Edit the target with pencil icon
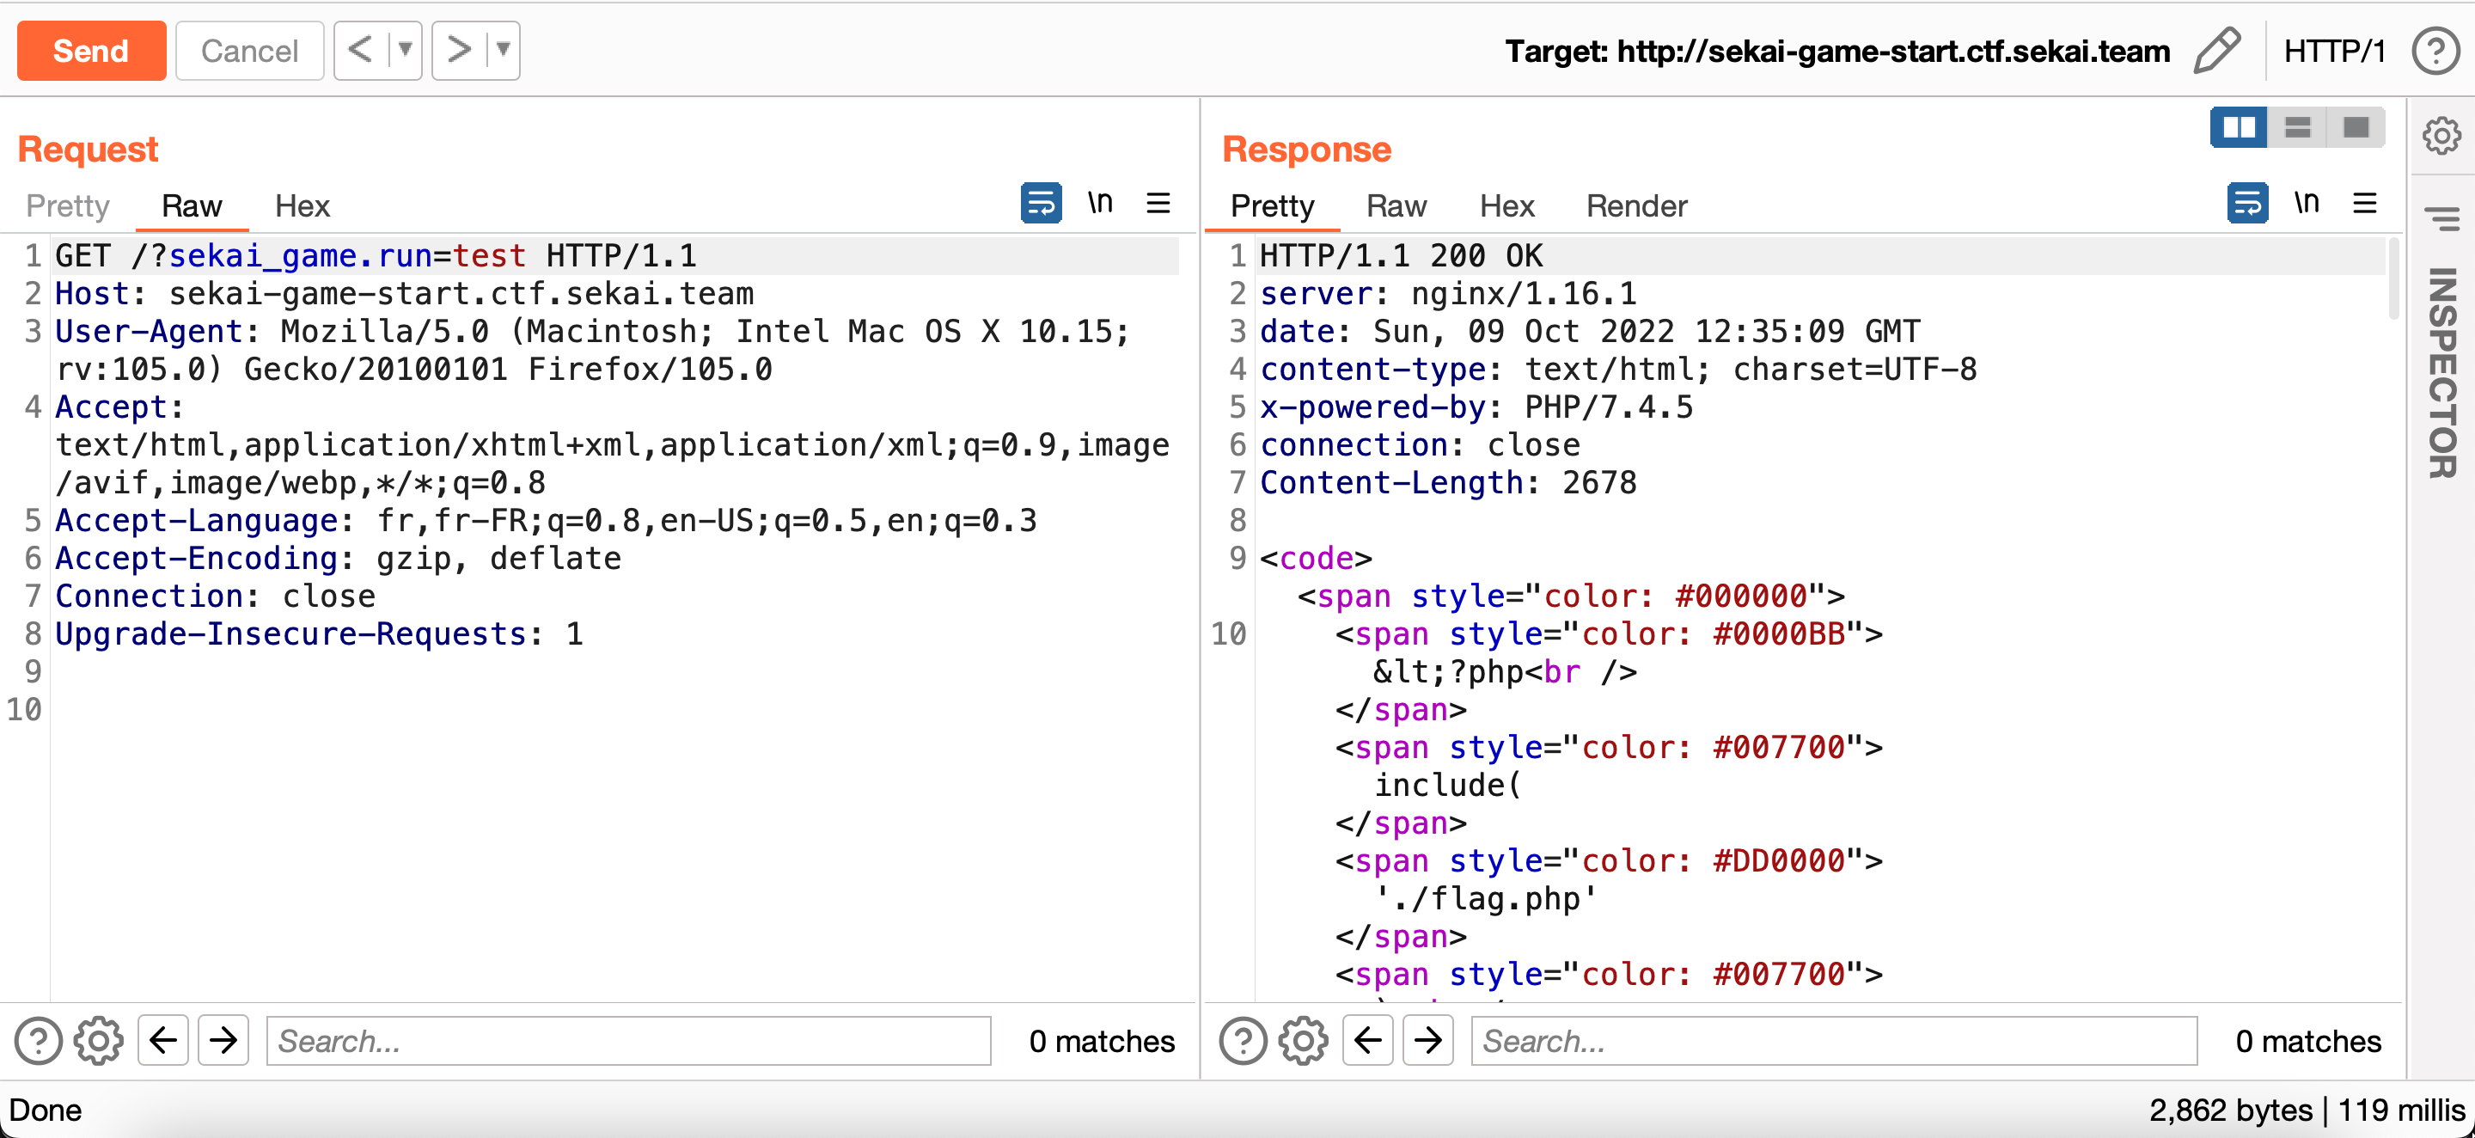The height and width of the screenshot is (1138, 2475). pos(2217,50)
